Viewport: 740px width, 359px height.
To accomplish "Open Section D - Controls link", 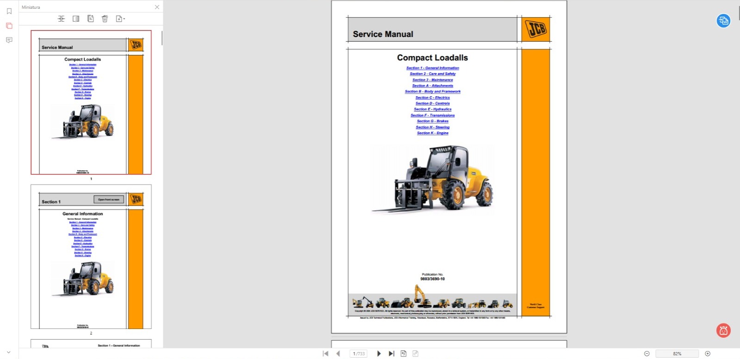I will (x=433, y=104).
